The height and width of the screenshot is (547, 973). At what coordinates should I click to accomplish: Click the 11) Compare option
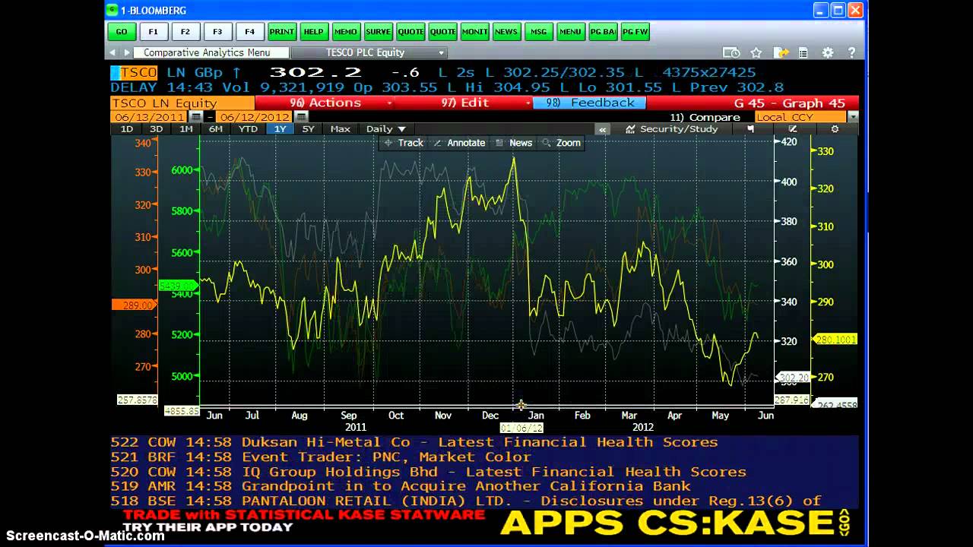pos(705,117)
